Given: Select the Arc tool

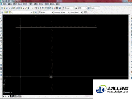Looking at the screenshot, I should point(1,35).
